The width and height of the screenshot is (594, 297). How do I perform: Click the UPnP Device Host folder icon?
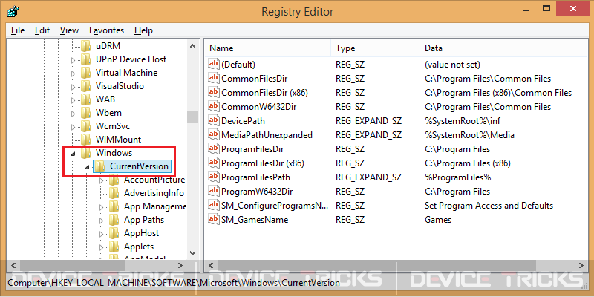(x=86, y=59)
